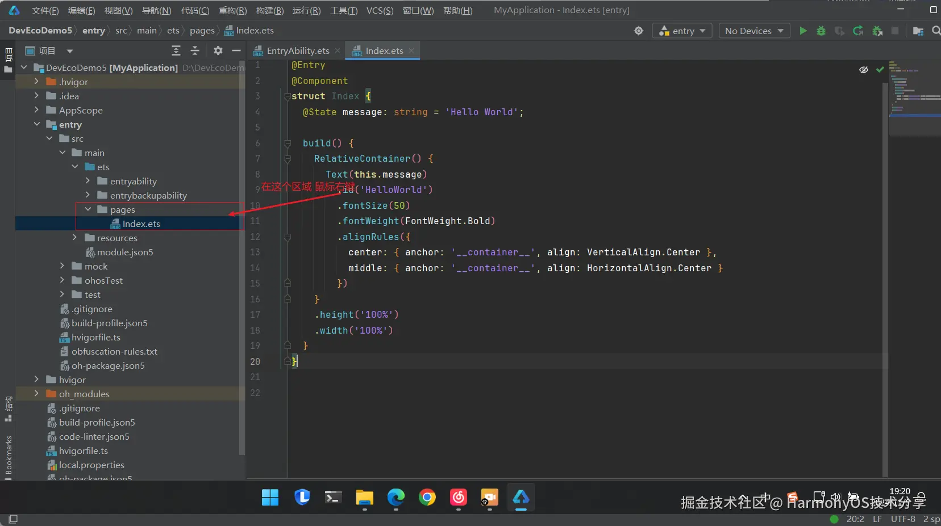
Task: Click the UTF-8 encoding in status bar
Action: [x=903, y=519]
